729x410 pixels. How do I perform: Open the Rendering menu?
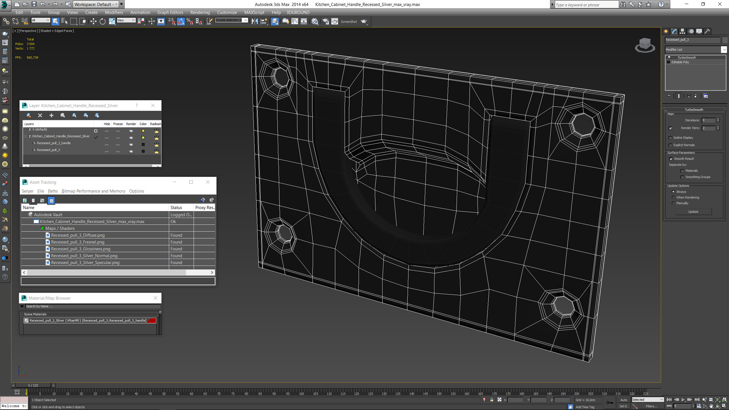(200, 13)
